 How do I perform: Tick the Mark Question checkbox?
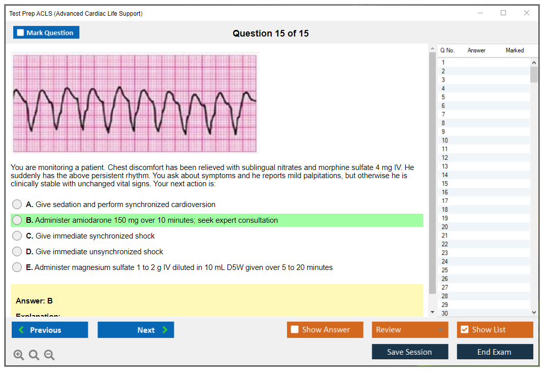click(21, 33)
